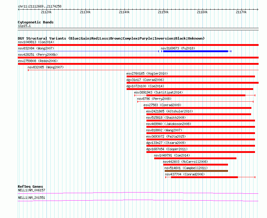Viewport: 267px width, 218px height.
Task: Open the esv3891943 (Suktitipat2014) variant label
Action: [158, 92]
